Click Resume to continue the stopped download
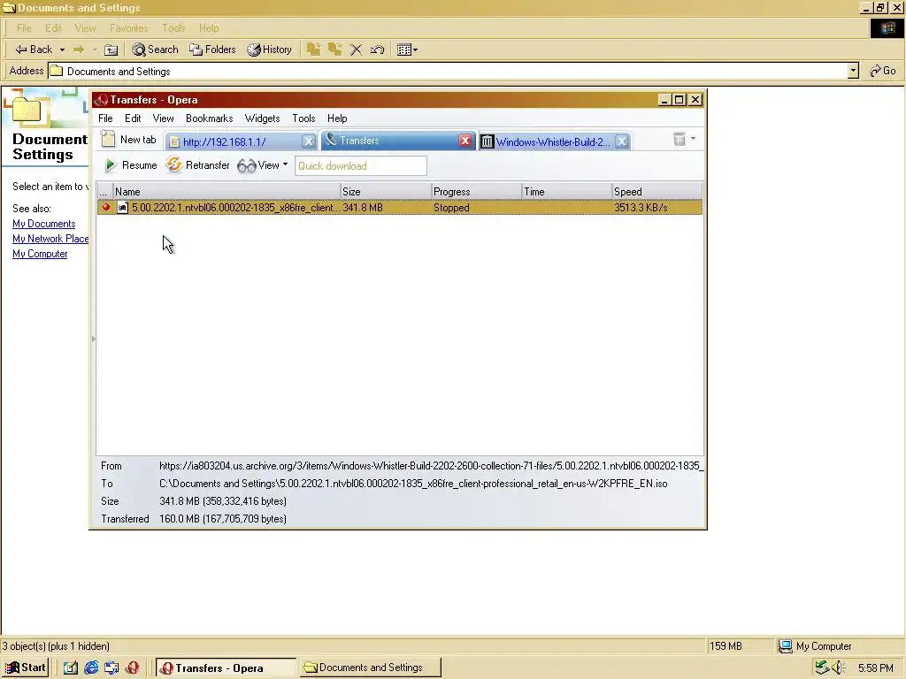906x679 pixels. 131,165
